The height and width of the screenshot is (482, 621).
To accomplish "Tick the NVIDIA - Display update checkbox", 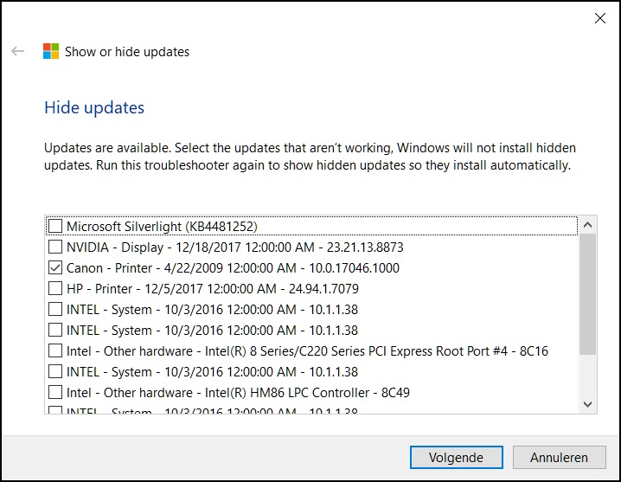I will [x=55, y=247].
